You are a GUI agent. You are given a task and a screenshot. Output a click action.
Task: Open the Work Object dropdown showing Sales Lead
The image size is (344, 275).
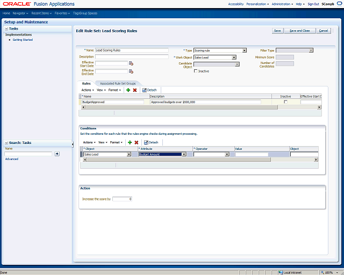tap(234, 57)
